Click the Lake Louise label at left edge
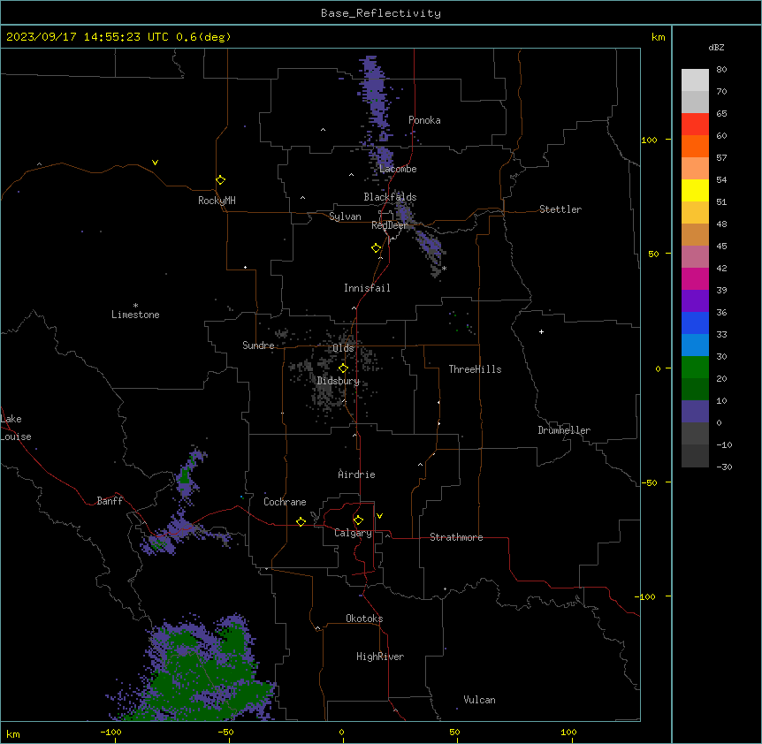The image size is (762, 744). pyautogui.click(x=16, y=428)
